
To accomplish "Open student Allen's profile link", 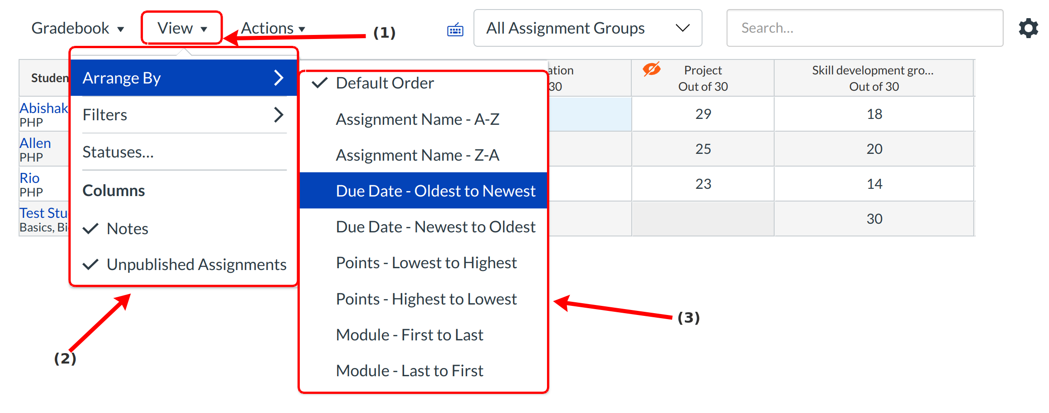I will click(35, 143).
